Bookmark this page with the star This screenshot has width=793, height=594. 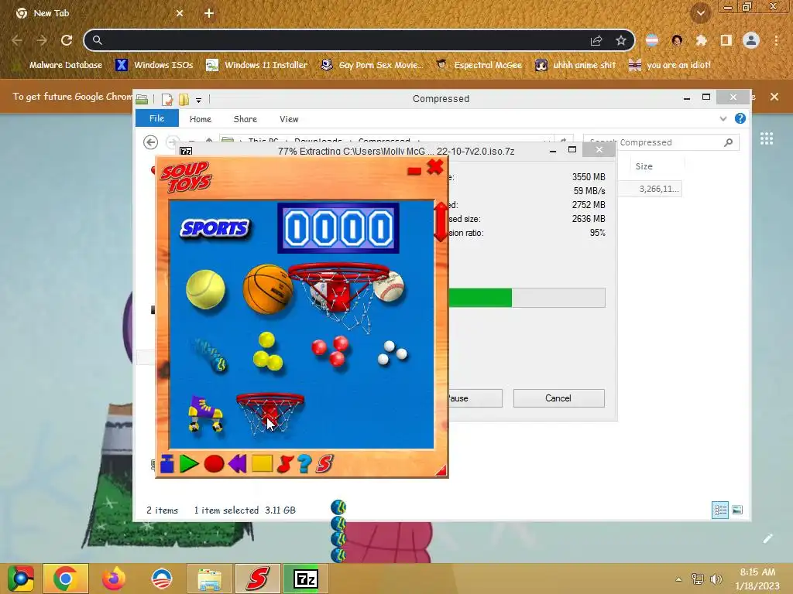[x=621, y=40]
